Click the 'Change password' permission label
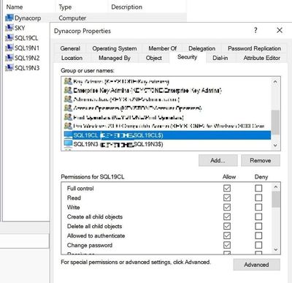292x283 pixels. click(90, 245)
